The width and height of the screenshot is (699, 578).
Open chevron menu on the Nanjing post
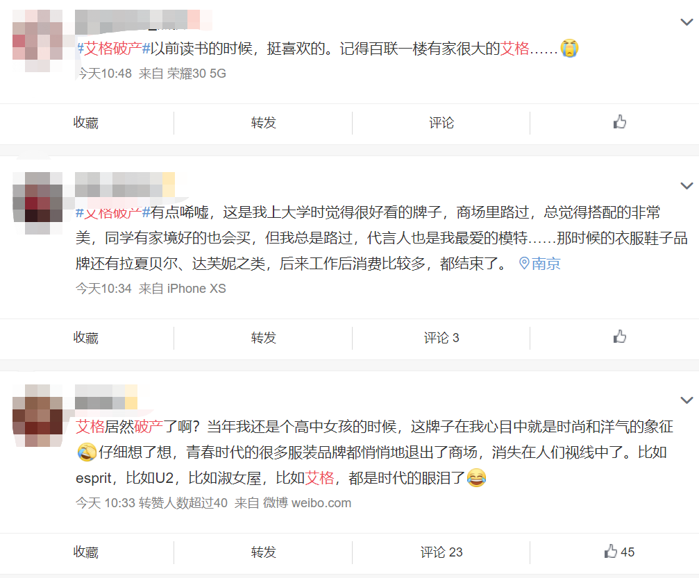point(687,185)
